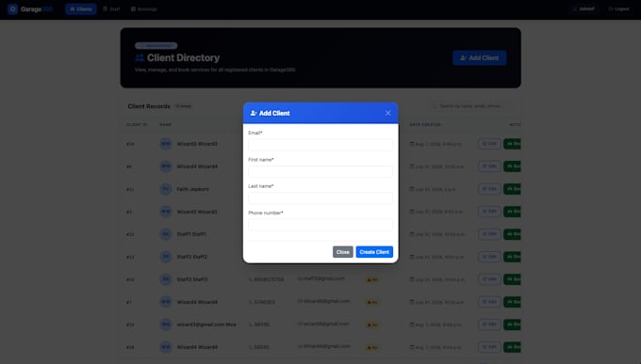The image size is (641, 364).
Task: Click Logout in the top bar
Action: pyautogui.click(x=618, y=9)
